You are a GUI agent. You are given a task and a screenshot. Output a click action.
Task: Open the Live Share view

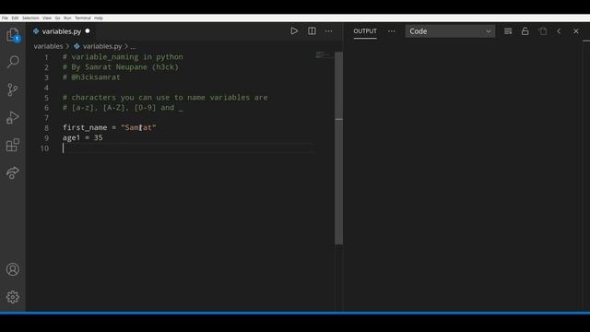pos(13,172)
